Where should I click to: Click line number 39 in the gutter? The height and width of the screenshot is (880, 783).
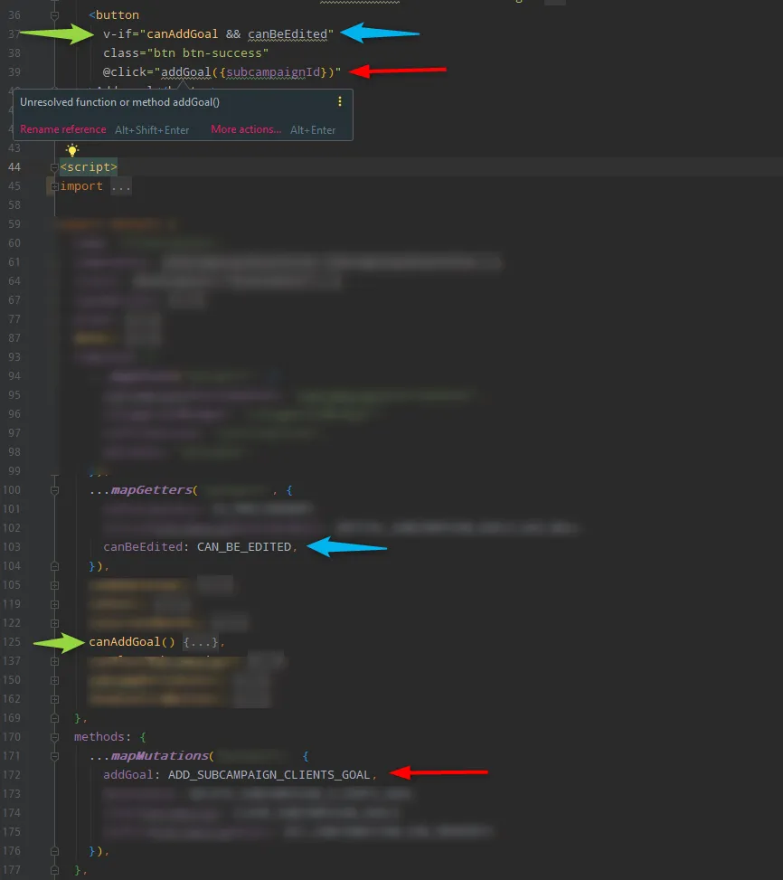pyautogui.click(x=14, y=72)
